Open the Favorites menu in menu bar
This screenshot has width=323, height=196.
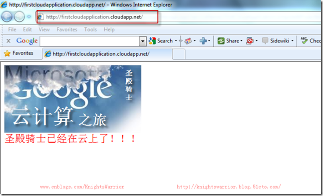(67, 29)
